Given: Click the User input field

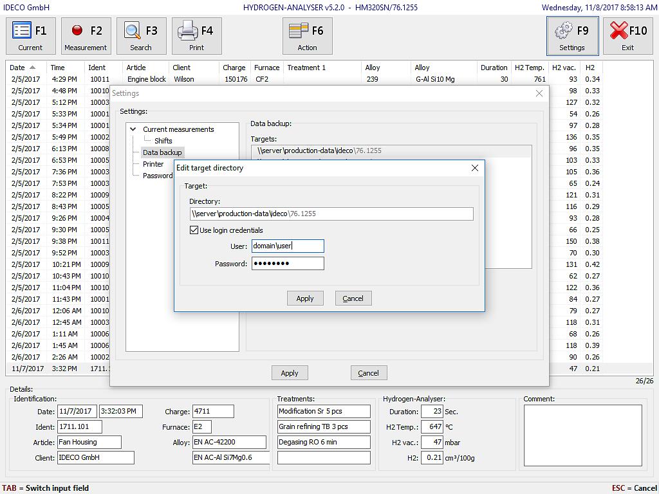Looking at the screenshot, I should (288, 246).
